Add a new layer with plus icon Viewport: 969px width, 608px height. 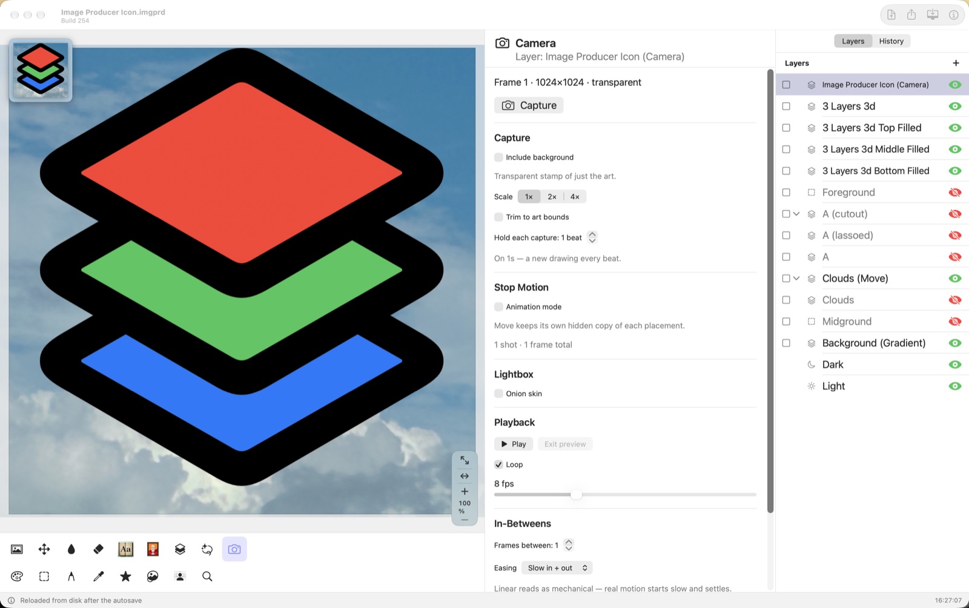956,63
